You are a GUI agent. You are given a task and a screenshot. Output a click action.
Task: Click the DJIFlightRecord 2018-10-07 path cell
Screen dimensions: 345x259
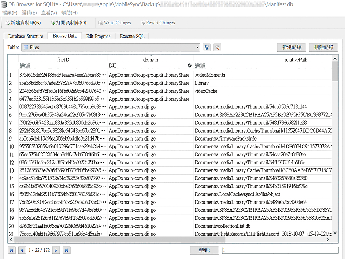point(263,234)
